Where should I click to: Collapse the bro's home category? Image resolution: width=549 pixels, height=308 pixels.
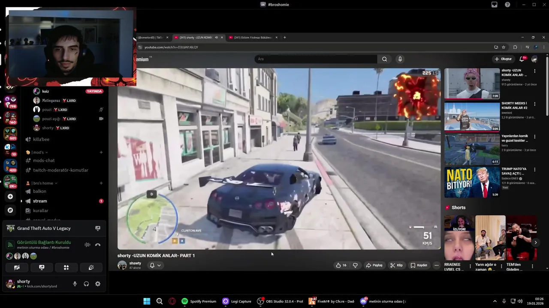click(x=42, y=183)
